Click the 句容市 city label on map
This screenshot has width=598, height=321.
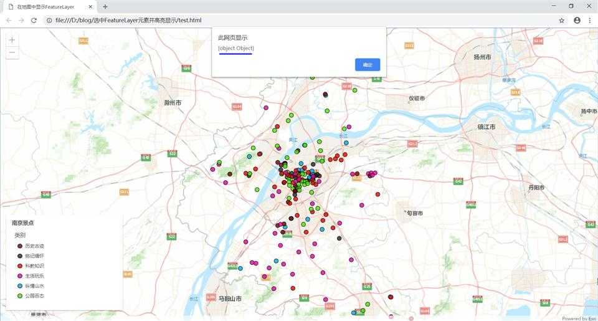415,213
